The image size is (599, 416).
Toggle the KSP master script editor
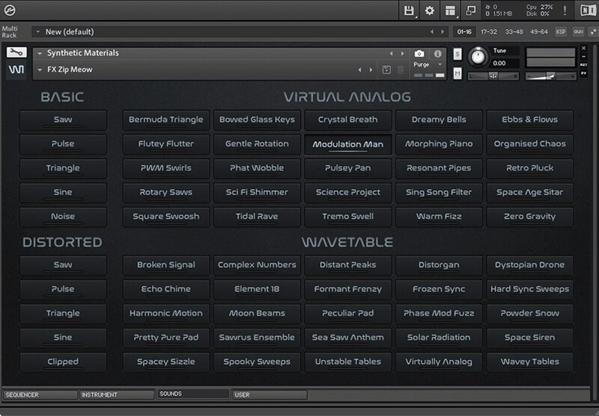point(561,32)
